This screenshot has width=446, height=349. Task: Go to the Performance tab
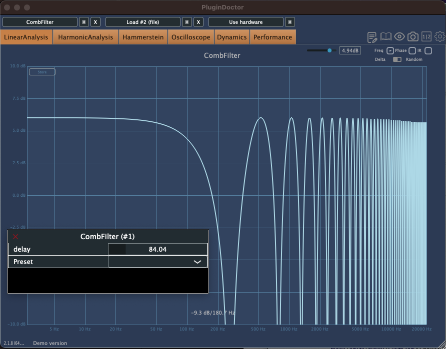click(x=273, y=37)
